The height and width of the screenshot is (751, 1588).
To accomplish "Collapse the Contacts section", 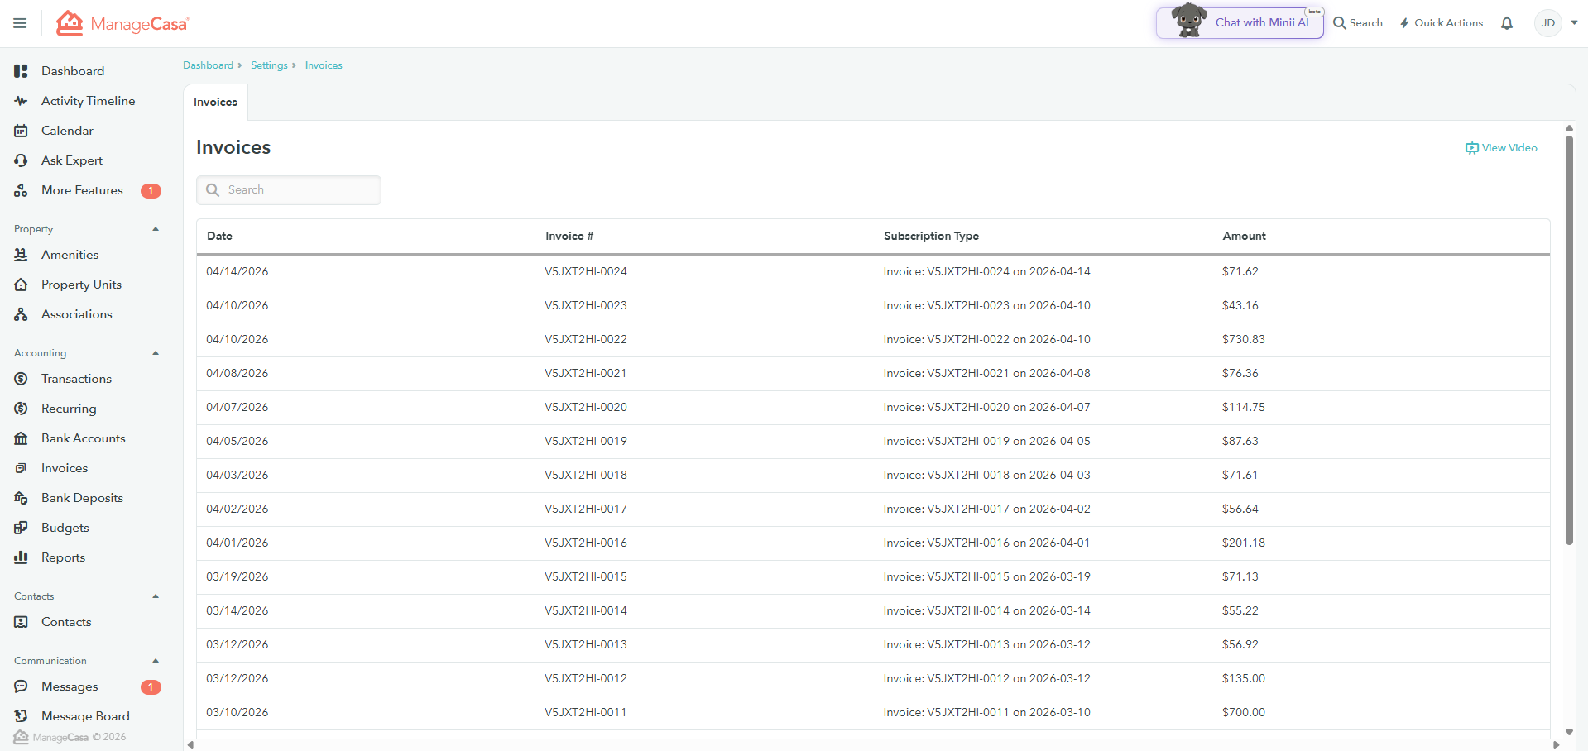I will pos(156,596).
